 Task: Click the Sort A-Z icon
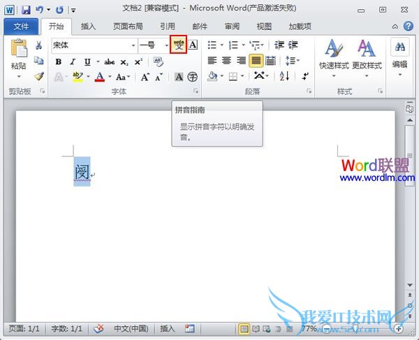[284, 76]
